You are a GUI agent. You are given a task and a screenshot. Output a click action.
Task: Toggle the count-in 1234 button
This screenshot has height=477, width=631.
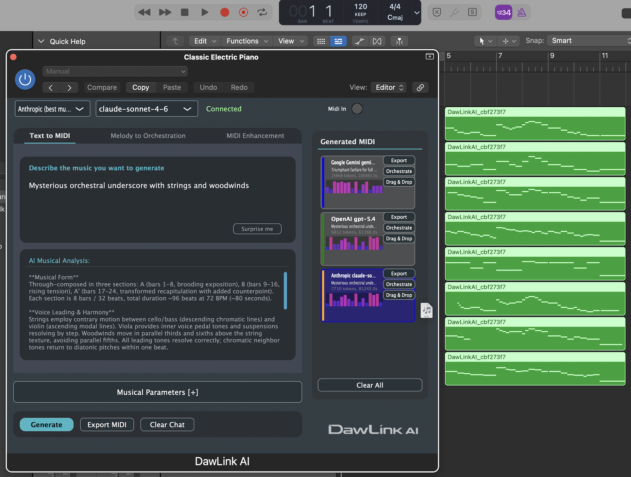point(504,13)
